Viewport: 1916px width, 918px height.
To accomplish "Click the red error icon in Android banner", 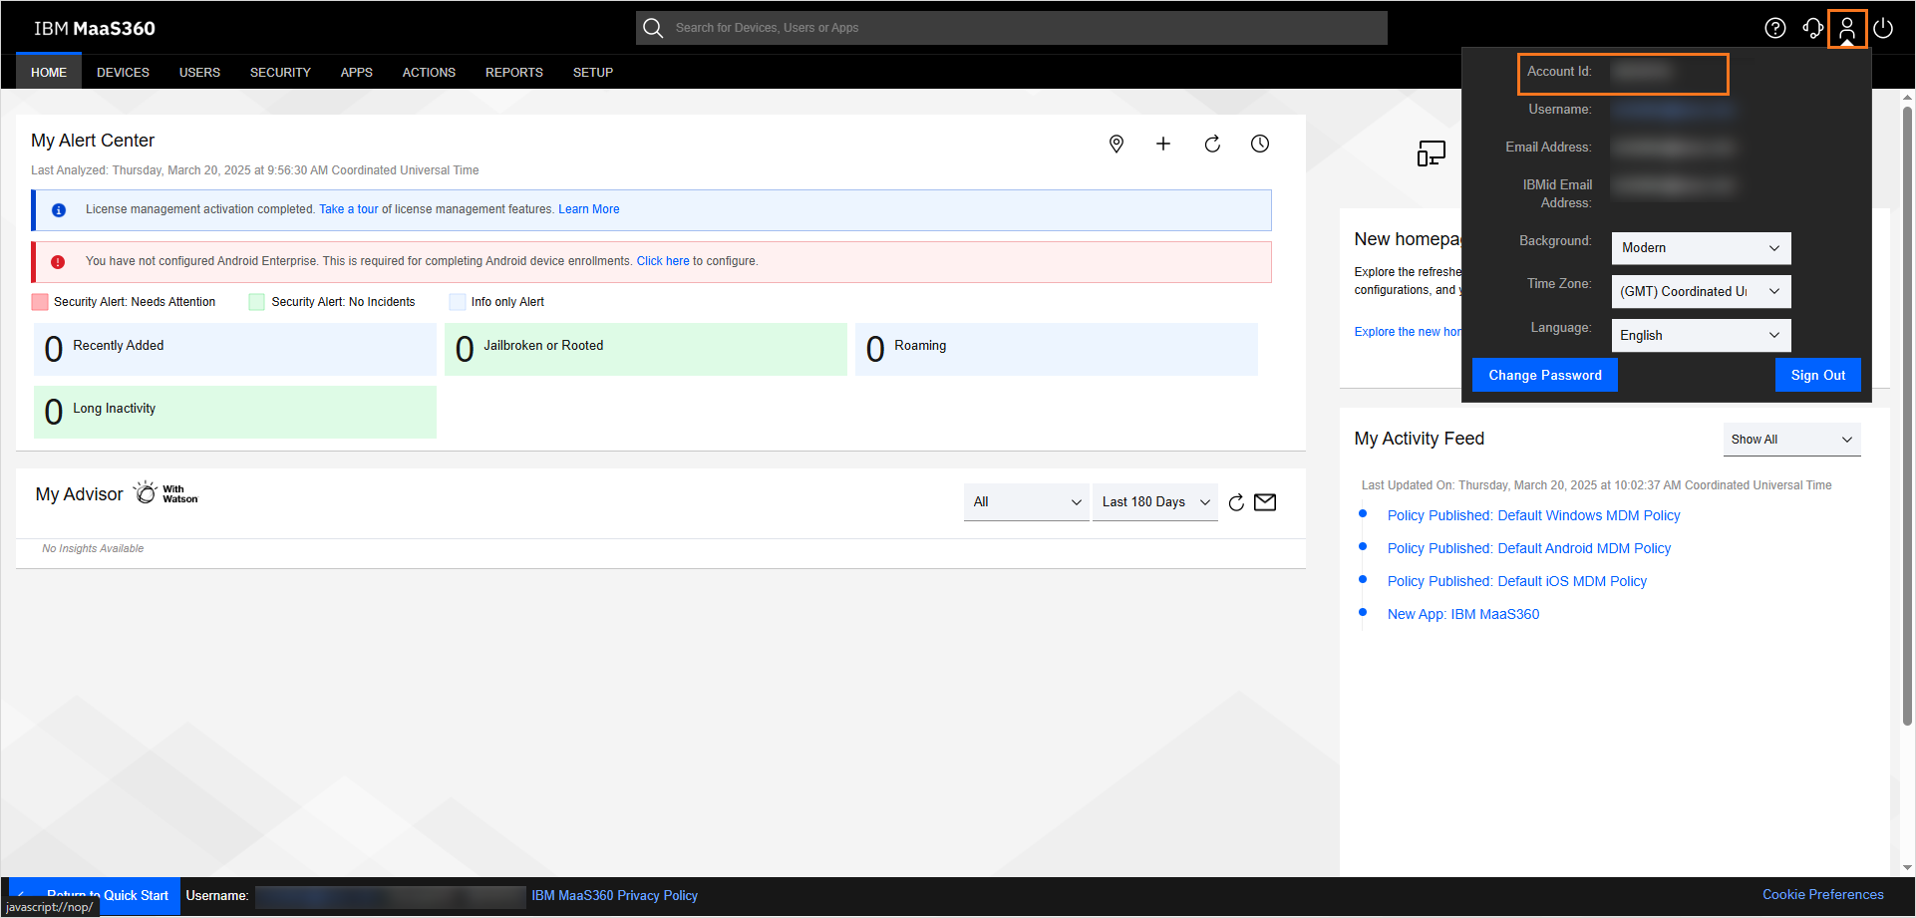I will tap(58, 262).
